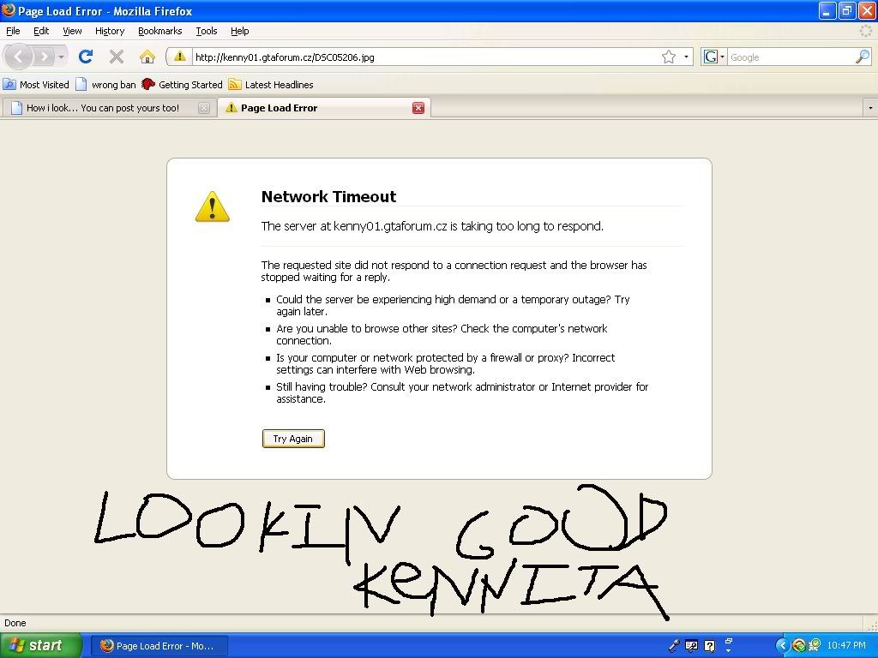Show hidden tray icons with the arrow

(x=782, y=645)
